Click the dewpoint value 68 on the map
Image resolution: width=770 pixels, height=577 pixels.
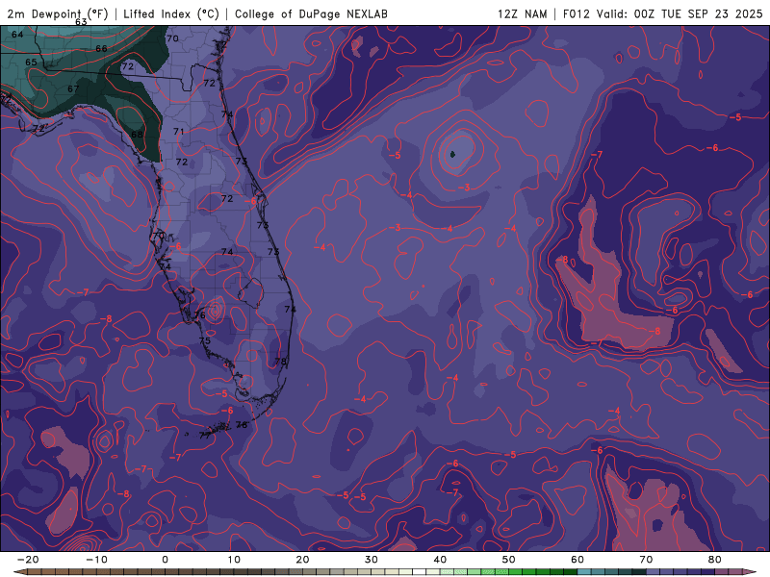coord(137,135)
